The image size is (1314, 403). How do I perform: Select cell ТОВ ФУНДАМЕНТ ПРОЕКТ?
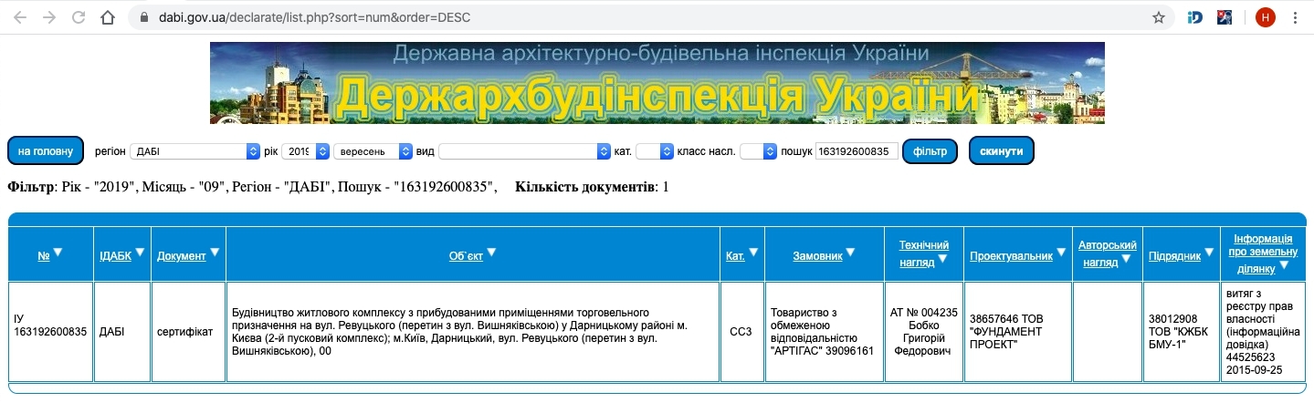coord(1017,332)
